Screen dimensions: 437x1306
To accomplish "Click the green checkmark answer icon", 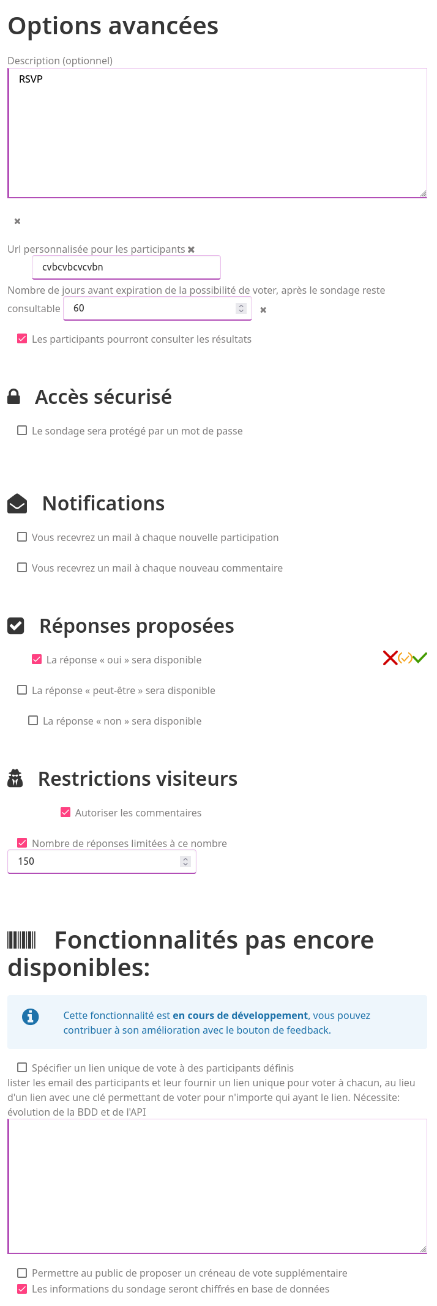I will tap(420, 658).
